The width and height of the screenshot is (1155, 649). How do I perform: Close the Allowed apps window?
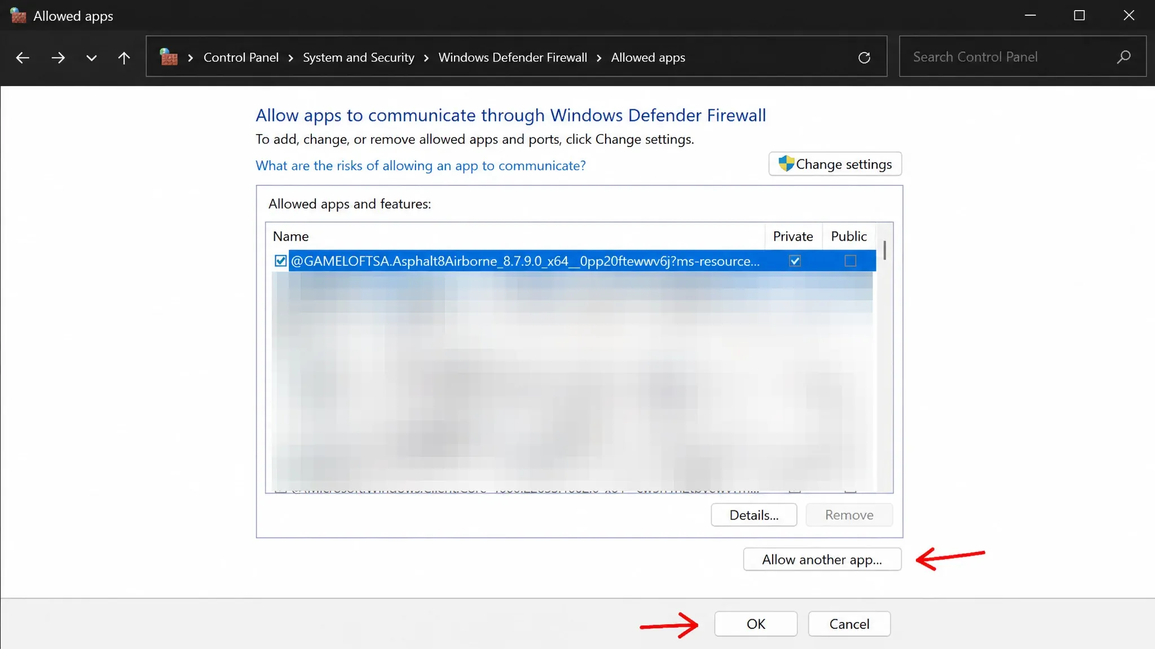(x=1129, y=15)
